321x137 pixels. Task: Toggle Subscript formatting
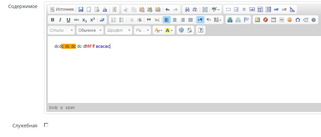(x=85, y=20)
